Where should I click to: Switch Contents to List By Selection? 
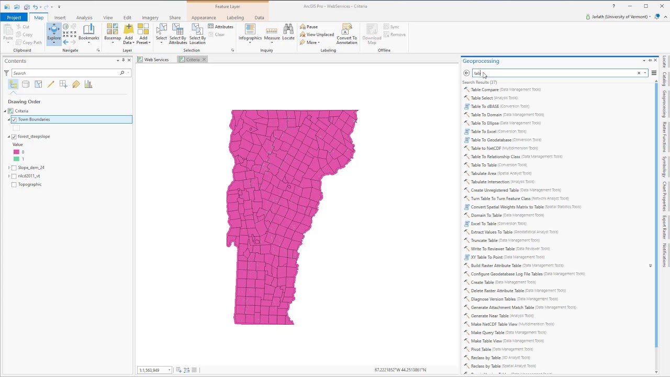[x=38, y=84]
